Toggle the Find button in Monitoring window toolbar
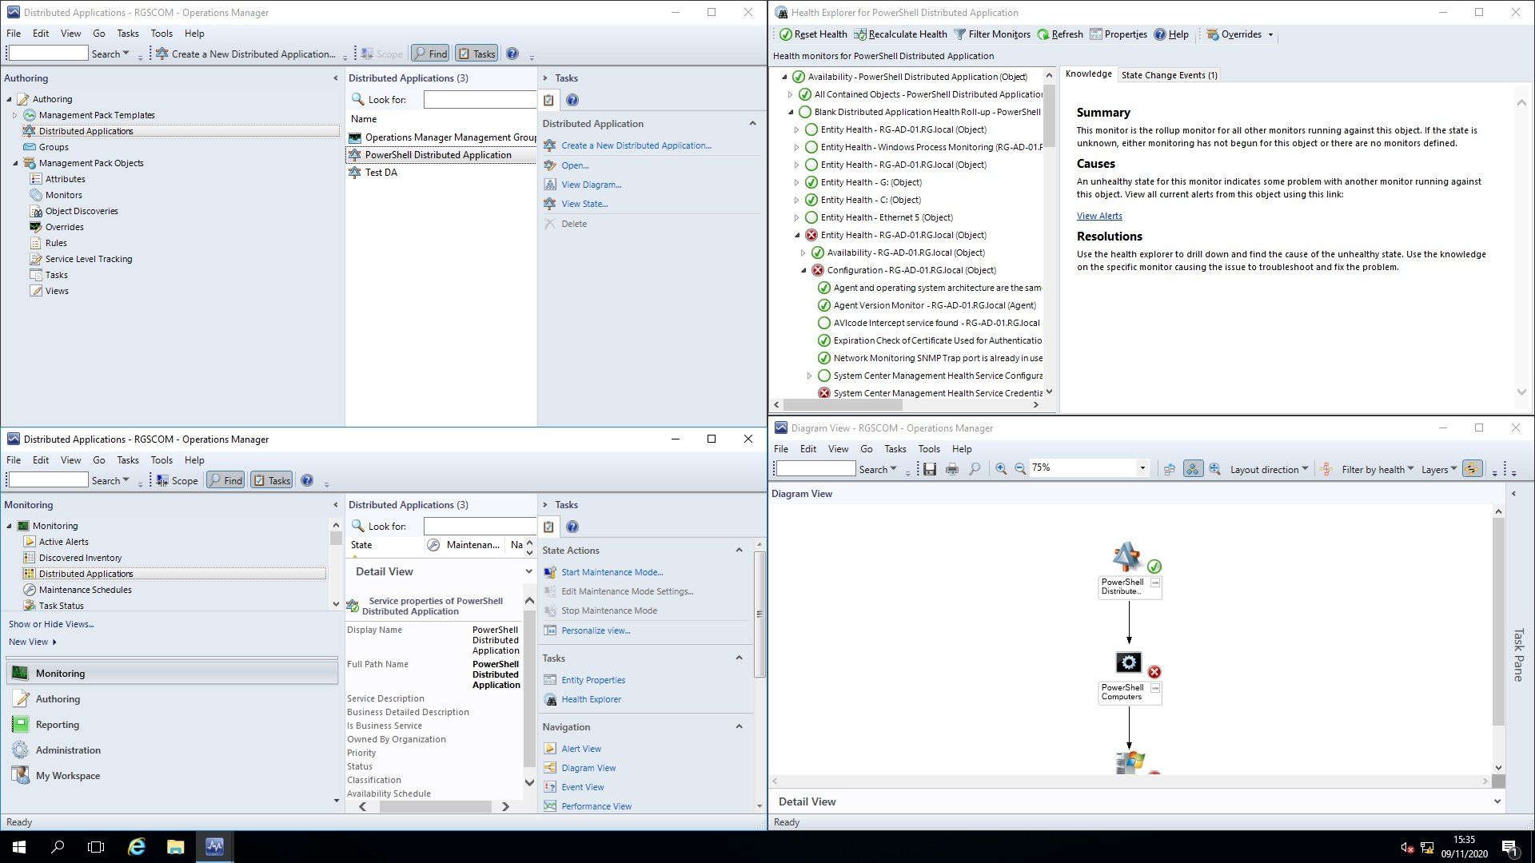Image resolution: width=1535 pixels, height=863 pixels. tap(225, 480)
